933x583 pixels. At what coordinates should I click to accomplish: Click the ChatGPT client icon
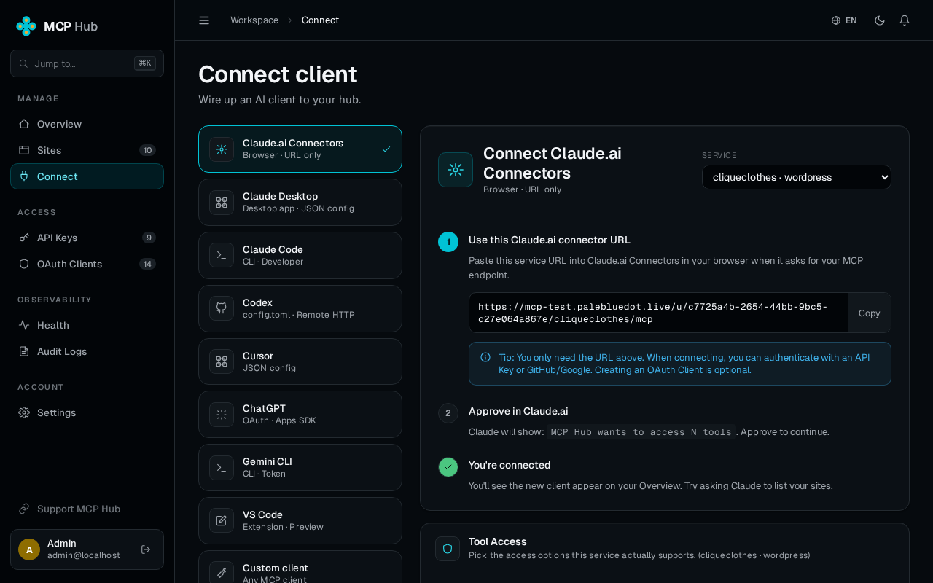222,415
